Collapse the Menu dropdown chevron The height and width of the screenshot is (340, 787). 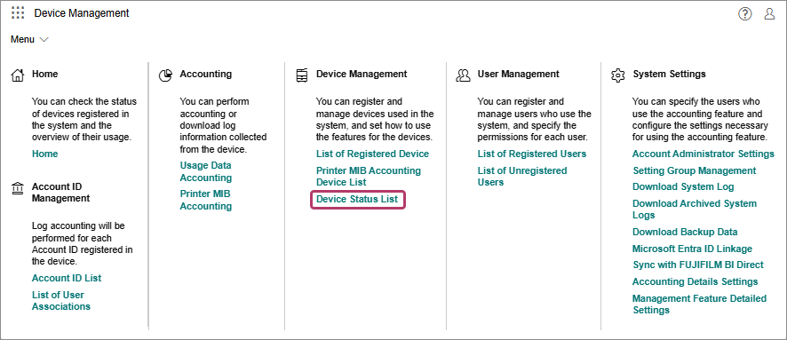click(x=44, y=40)
